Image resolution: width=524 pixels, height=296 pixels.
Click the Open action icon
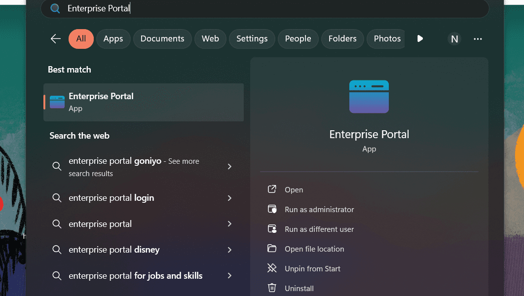tap(272, 189)
